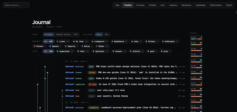Select the All 1000 project filter
The width and height of the screenshot is (237, 112).
tap(48, 41)
